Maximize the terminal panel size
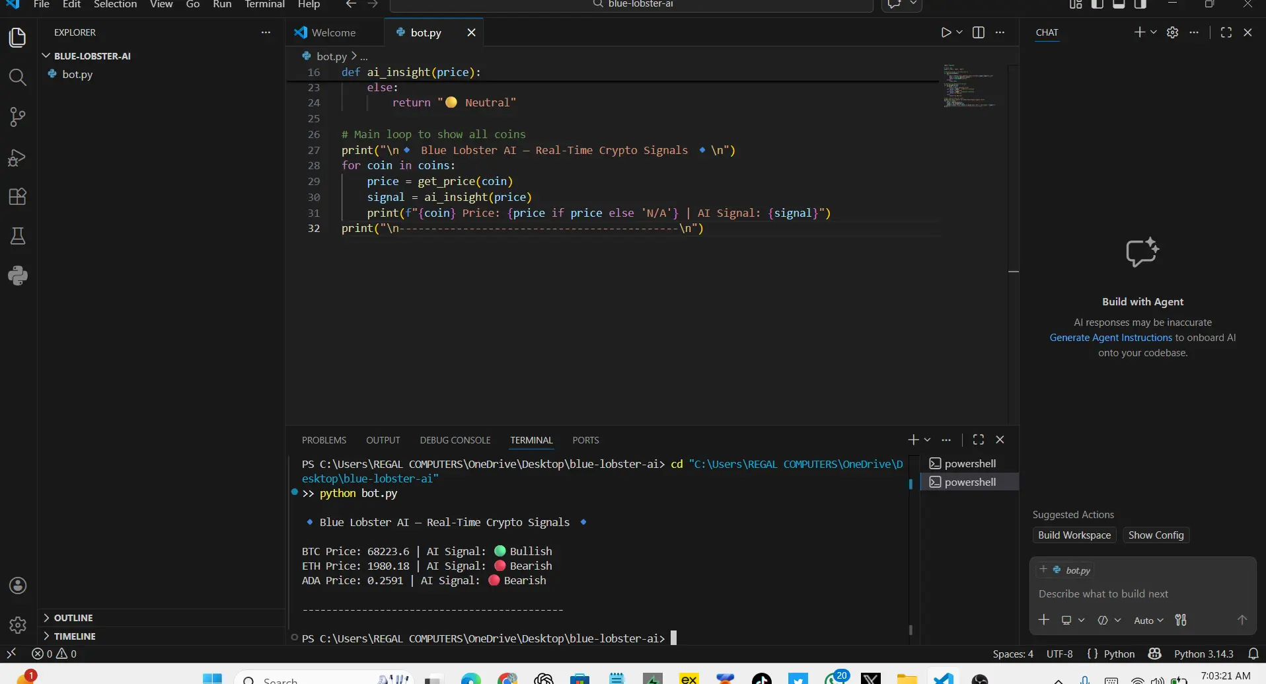 [x=979, y=439]
